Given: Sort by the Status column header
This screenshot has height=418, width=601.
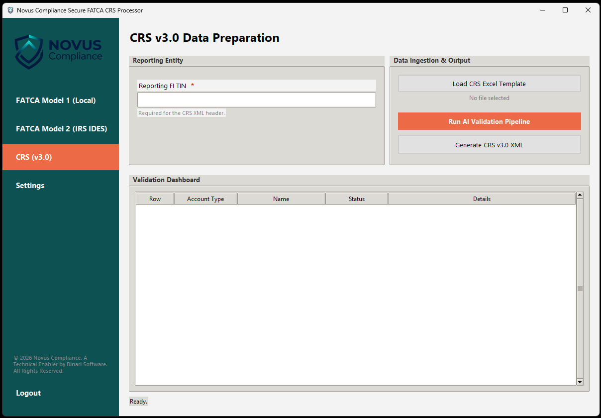Looking at the screenshot, I should (x=357, y=199).
